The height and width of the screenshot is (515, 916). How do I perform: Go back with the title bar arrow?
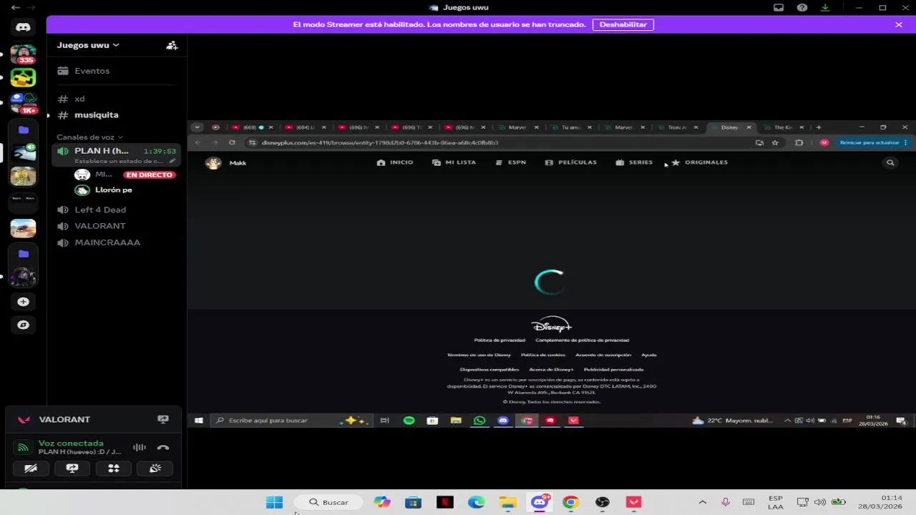[x=15, y=7]
